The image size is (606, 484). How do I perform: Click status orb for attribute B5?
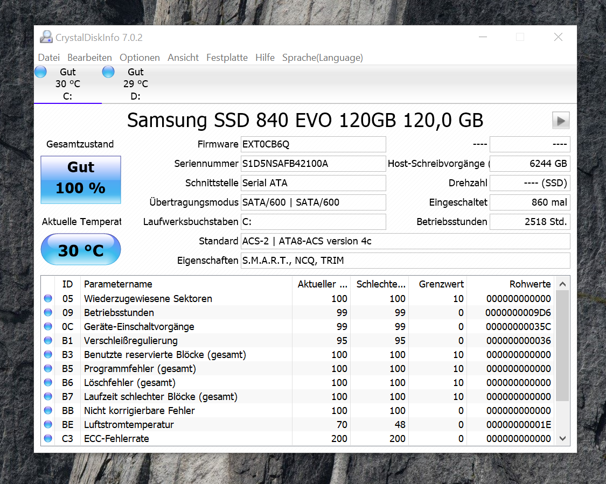[x=48, y=368]
